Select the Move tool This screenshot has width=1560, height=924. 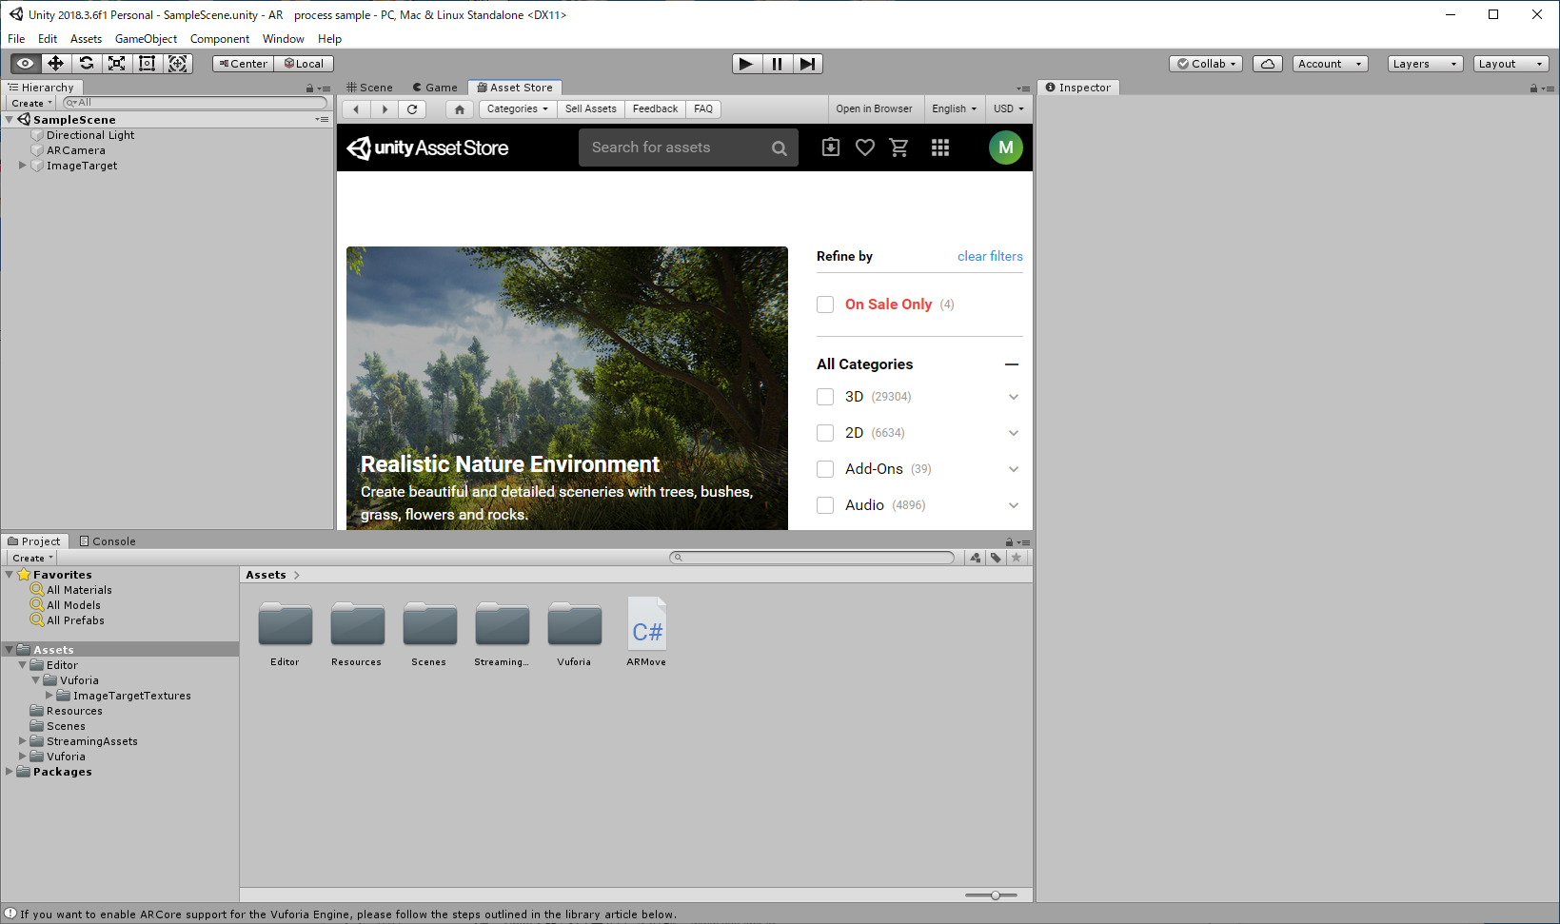point(56,64)
